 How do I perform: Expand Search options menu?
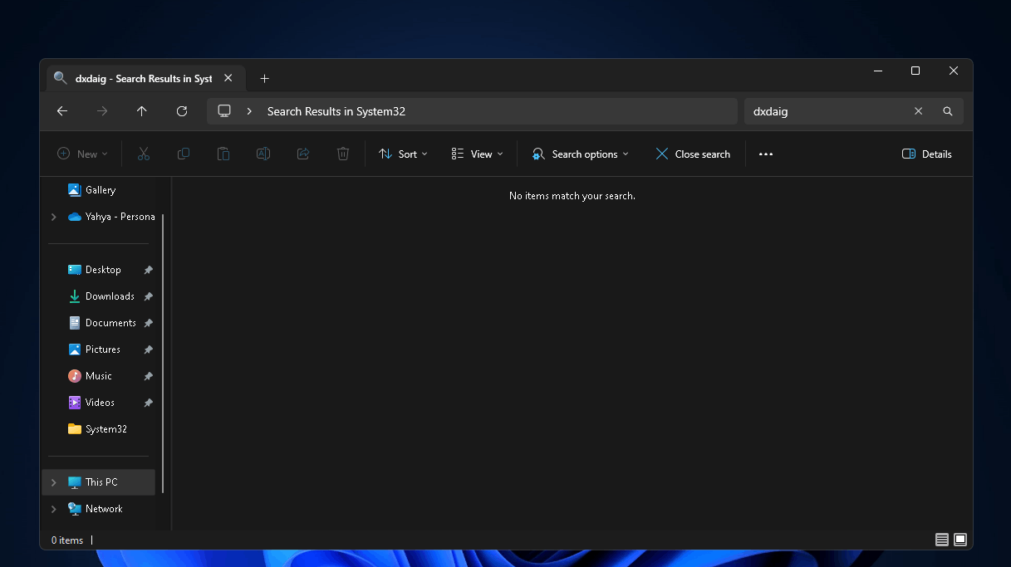tap(581, 154)
